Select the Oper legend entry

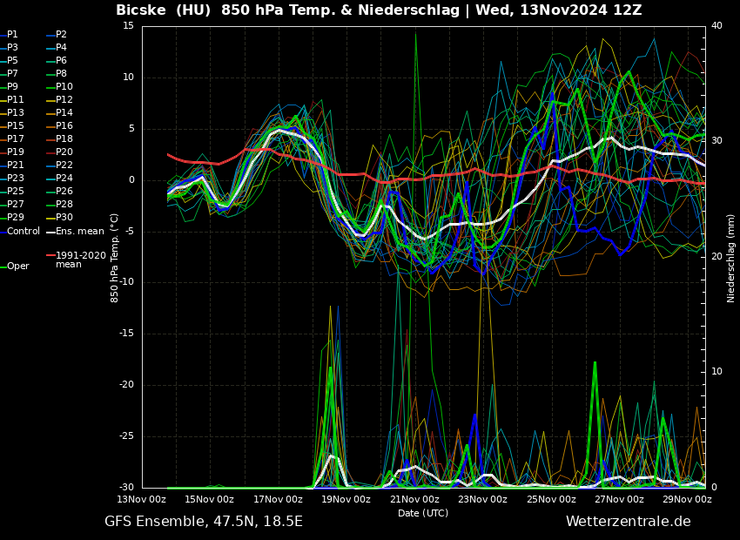coord(18,267)
